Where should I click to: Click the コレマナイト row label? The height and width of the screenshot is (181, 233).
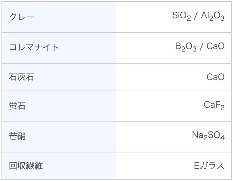34,47
